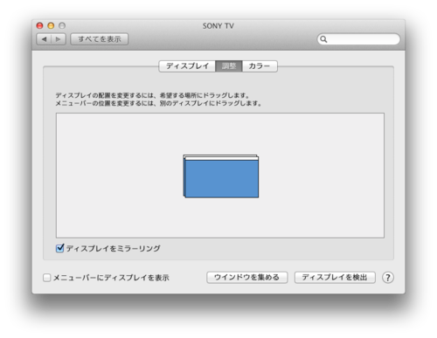Enable メニューバーにディスプレイを表示 checkbox

coord(46,278)
